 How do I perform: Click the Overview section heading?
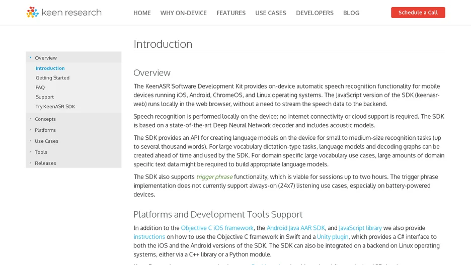[x=152, y=72]
